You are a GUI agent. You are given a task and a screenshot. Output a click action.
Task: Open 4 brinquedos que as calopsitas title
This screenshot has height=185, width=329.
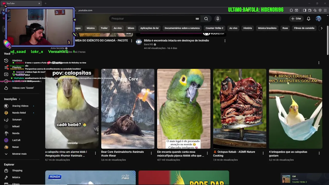point(288,154)
